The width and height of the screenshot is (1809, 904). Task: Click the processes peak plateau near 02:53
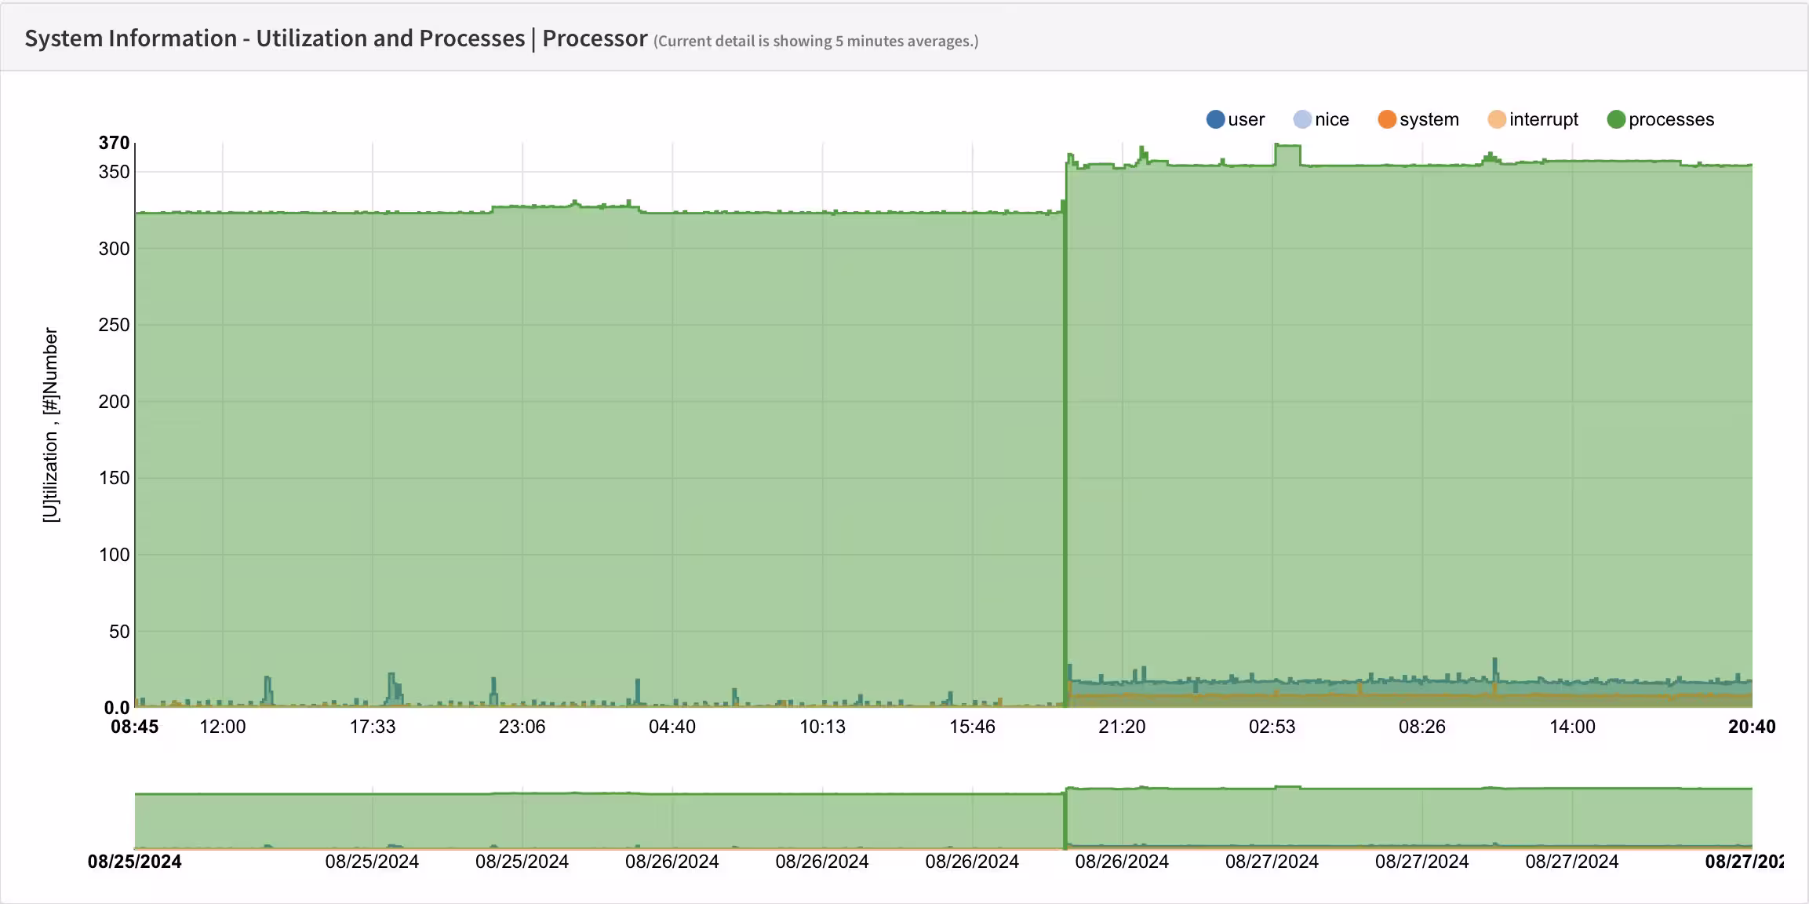[1287, 146]
